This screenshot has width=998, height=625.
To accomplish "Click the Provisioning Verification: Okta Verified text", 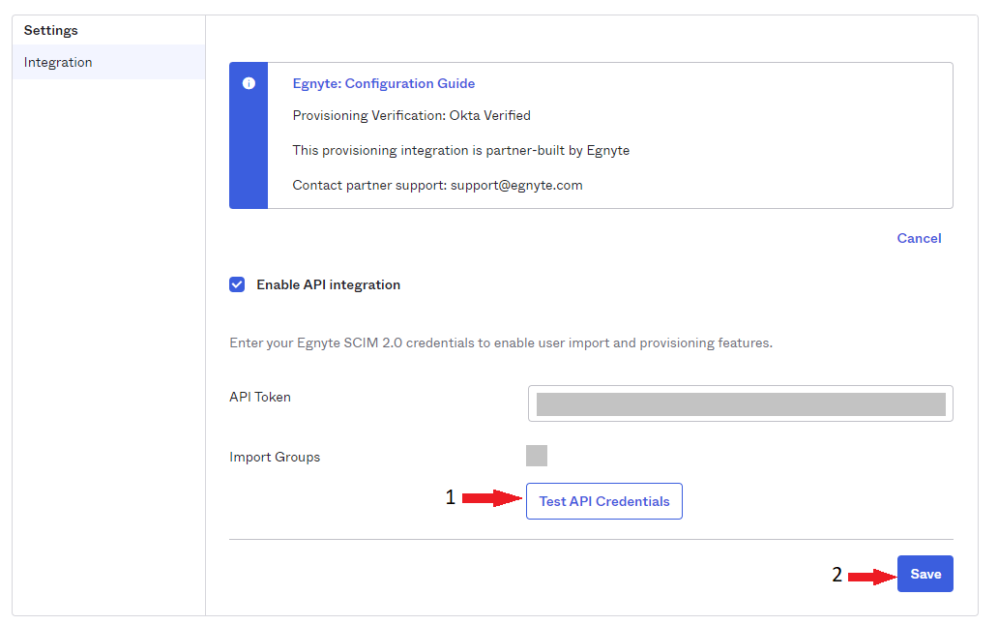I will pyautogui.click(x=411, y=116).
